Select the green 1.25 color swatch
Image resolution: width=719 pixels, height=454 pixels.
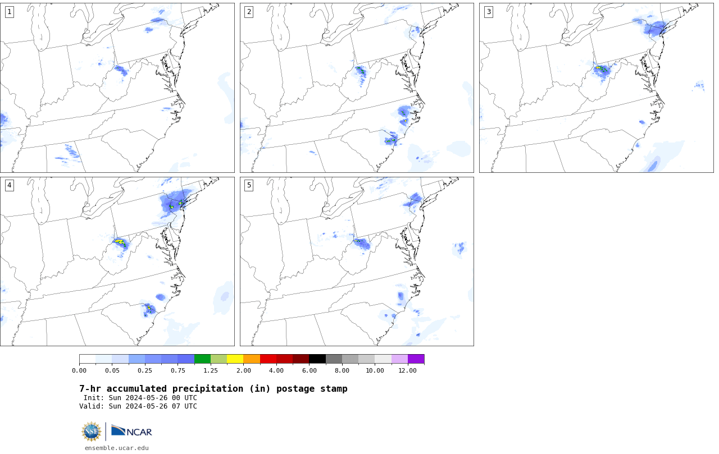202,359
